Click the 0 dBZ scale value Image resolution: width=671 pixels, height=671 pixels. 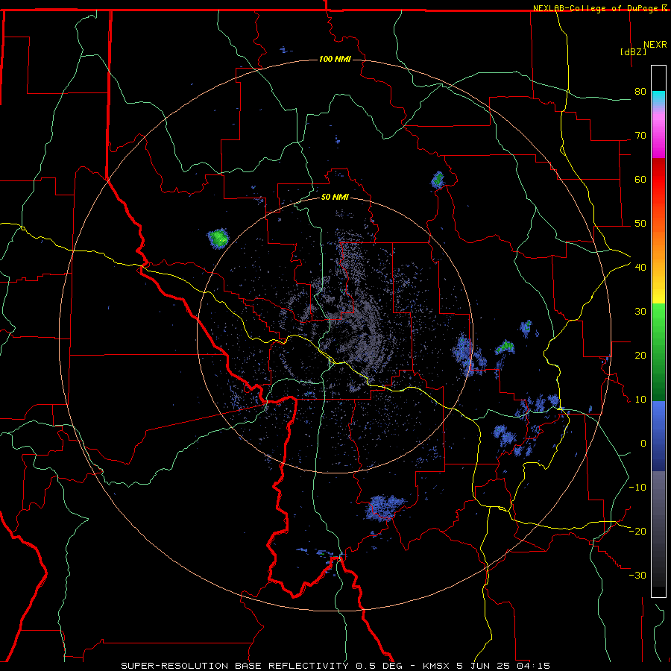tap(643, 444)
